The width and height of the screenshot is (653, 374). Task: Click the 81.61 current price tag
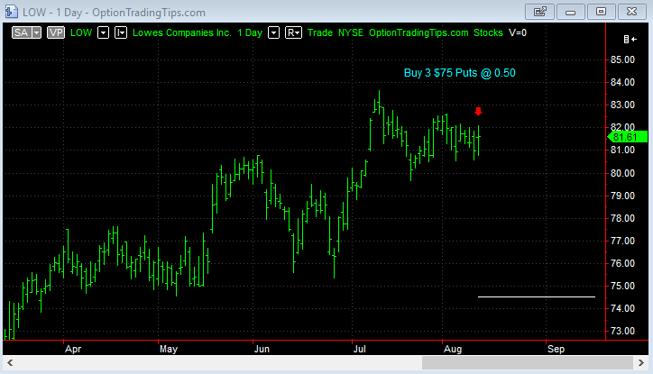(628, 137)
